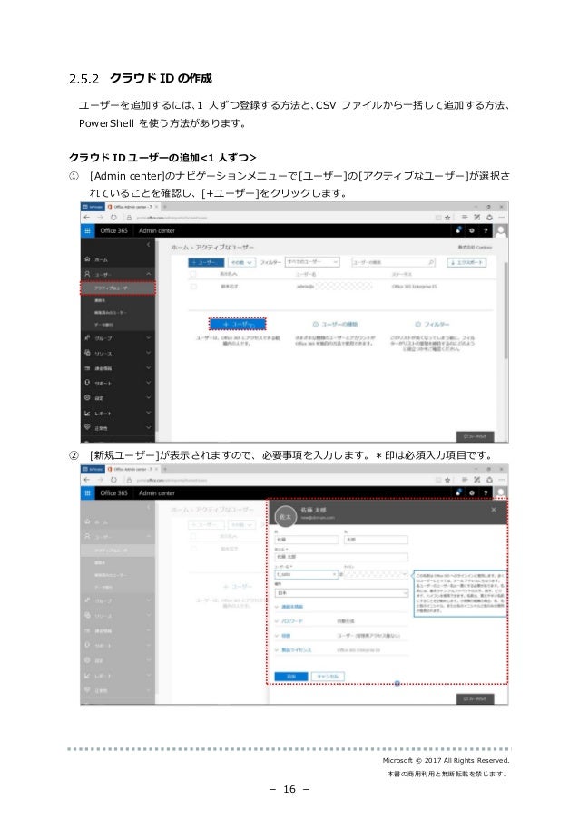Screen dimensions: 579x819
Task: Open the フィルター help link in step ① screenshot
Action: point(432,324)
